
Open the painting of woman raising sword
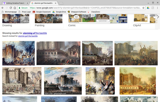click(x=100, y=81)
